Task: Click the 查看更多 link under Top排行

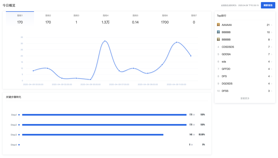Action: [x=245, y=98]
